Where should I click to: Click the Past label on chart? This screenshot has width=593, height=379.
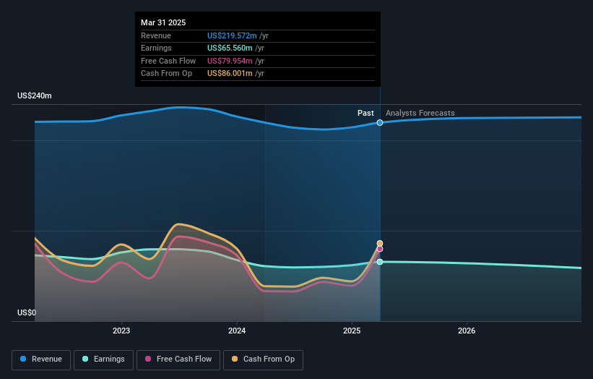pos(365,114)
